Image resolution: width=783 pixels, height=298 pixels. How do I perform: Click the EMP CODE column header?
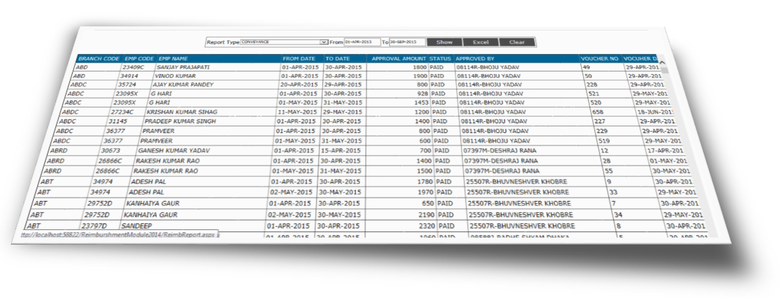(x=139, y=59)
